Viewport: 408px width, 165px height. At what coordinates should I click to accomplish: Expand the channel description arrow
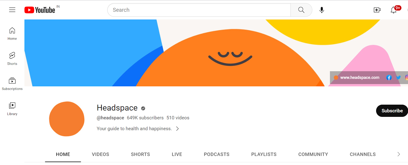pos(177,129)
